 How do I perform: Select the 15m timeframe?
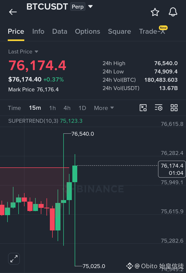pos(35,108)
